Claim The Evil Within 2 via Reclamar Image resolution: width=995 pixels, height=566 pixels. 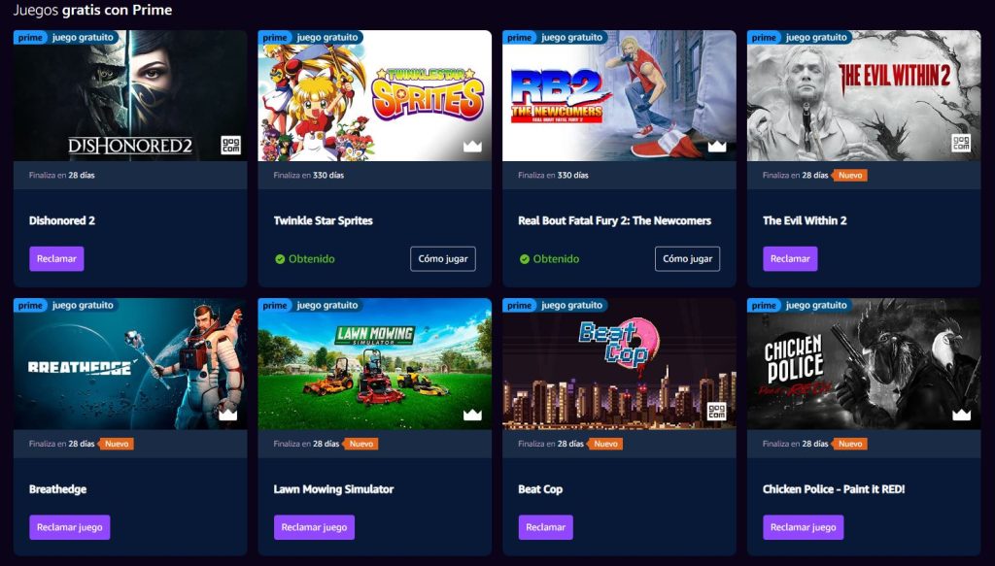(x=790, y=258)
